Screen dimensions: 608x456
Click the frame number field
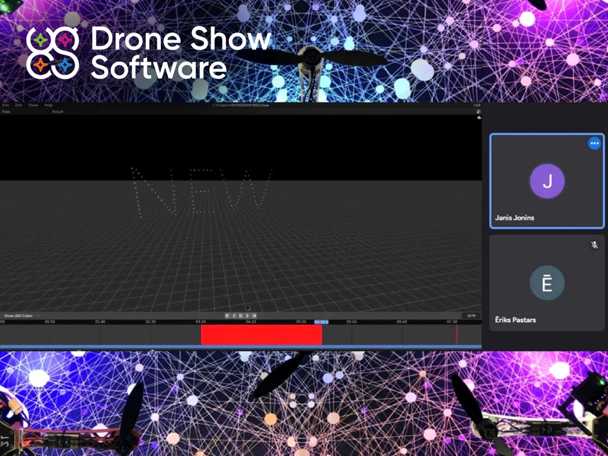pyautogui.click(x=470, y=316)
